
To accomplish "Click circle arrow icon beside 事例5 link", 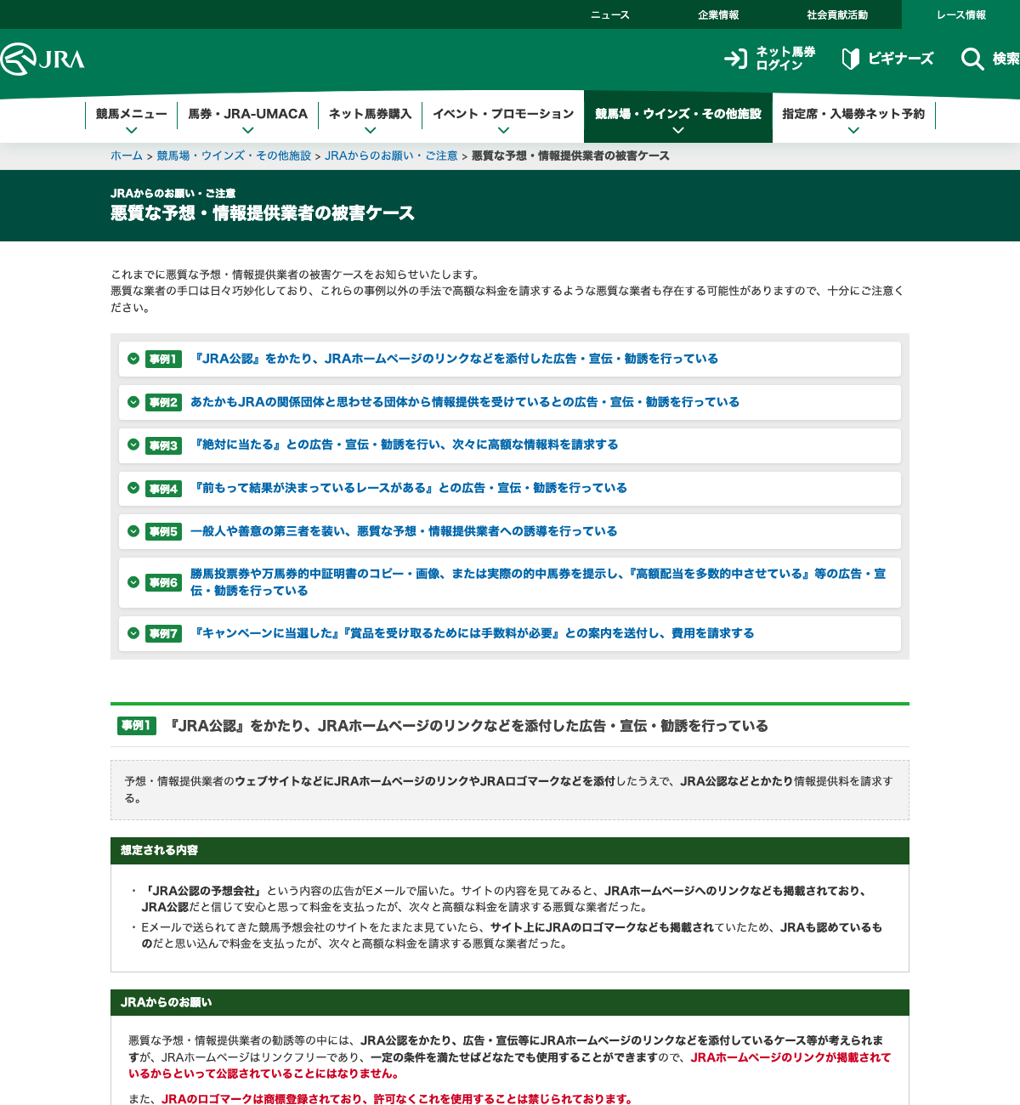I will tap(133, 531).
